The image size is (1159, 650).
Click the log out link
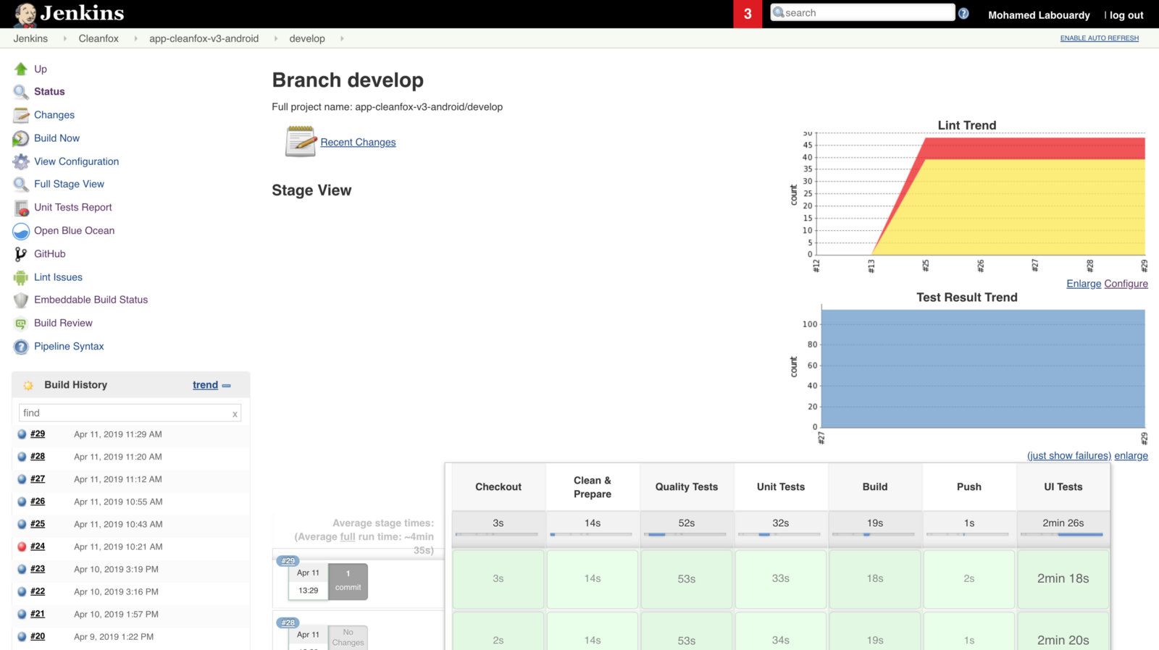click(x=1126, y=15)
